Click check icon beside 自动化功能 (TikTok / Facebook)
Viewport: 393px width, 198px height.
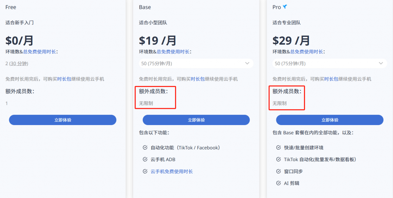point(145,147)
